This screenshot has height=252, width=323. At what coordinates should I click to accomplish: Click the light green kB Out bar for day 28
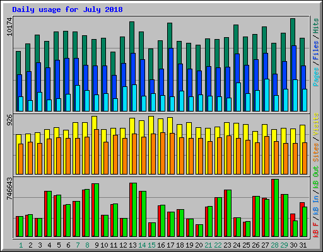pos(276,208)
